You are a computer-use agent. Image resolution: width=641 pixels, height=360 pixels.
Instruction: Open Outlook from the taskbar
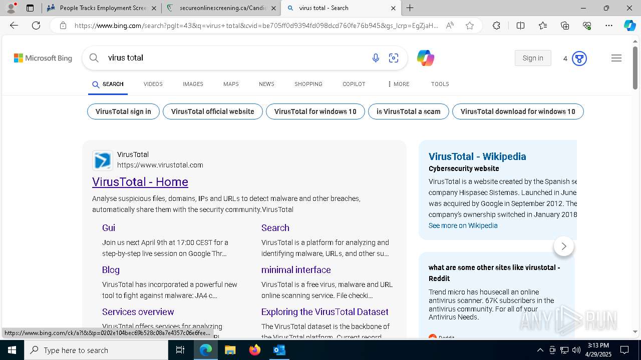pos(279,350)
